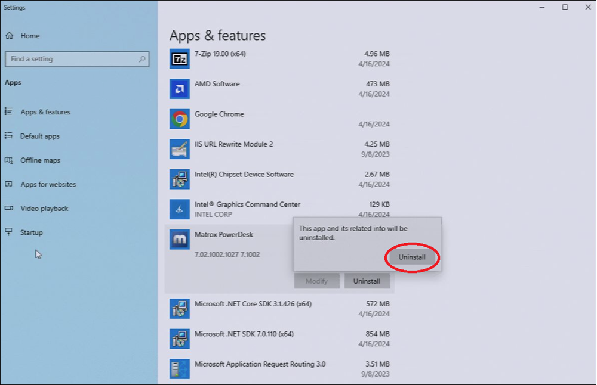
Task: Click the Intel Chipset Device Software icon
Action: coord(179,179)
